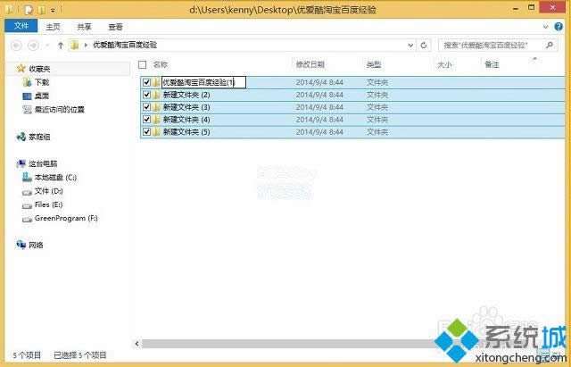Click the horizontal scrollbar thumb
The width and height of the screenshot is (571, 367).
(287, 343)
